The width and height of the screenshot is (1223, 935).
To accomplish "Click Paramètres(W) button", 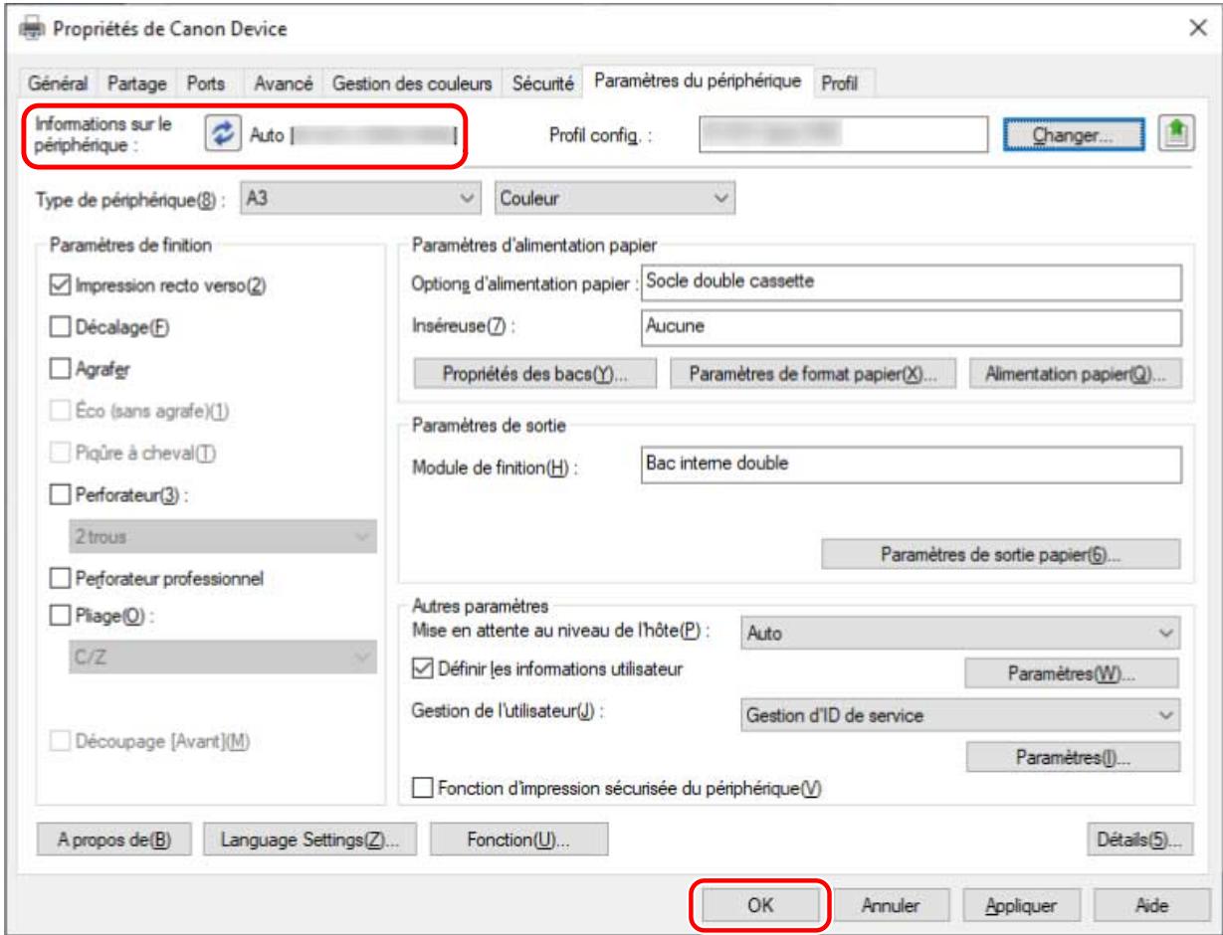I will [1073, 673].
